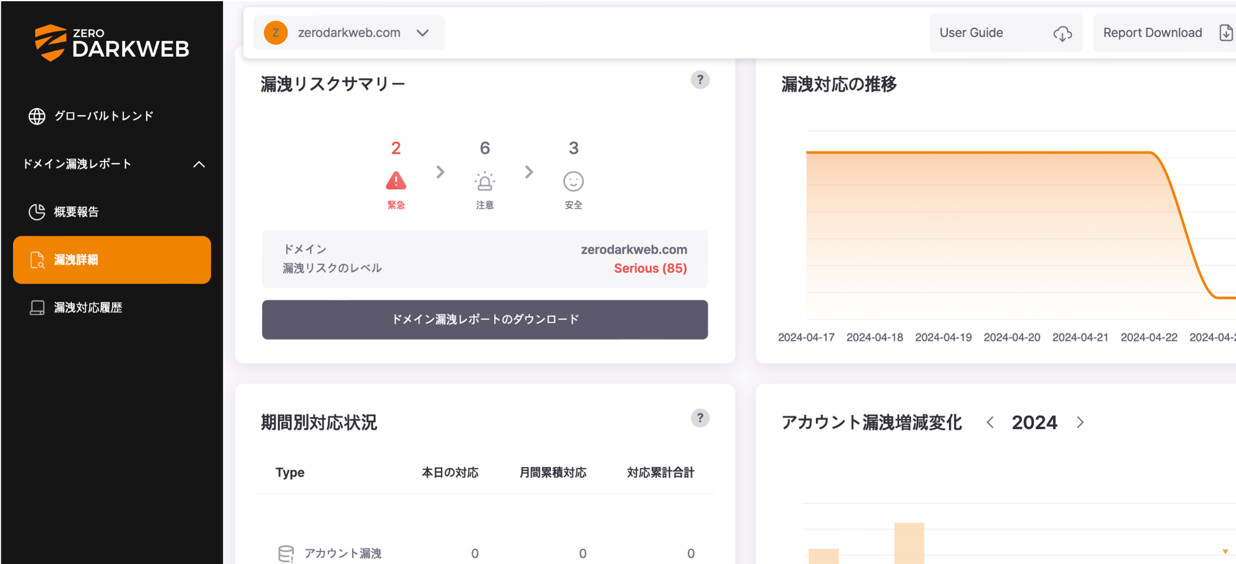Screen dimensions: 1236x564
Task: Click the 緊急 count number 2
Action: coord(396,148)
